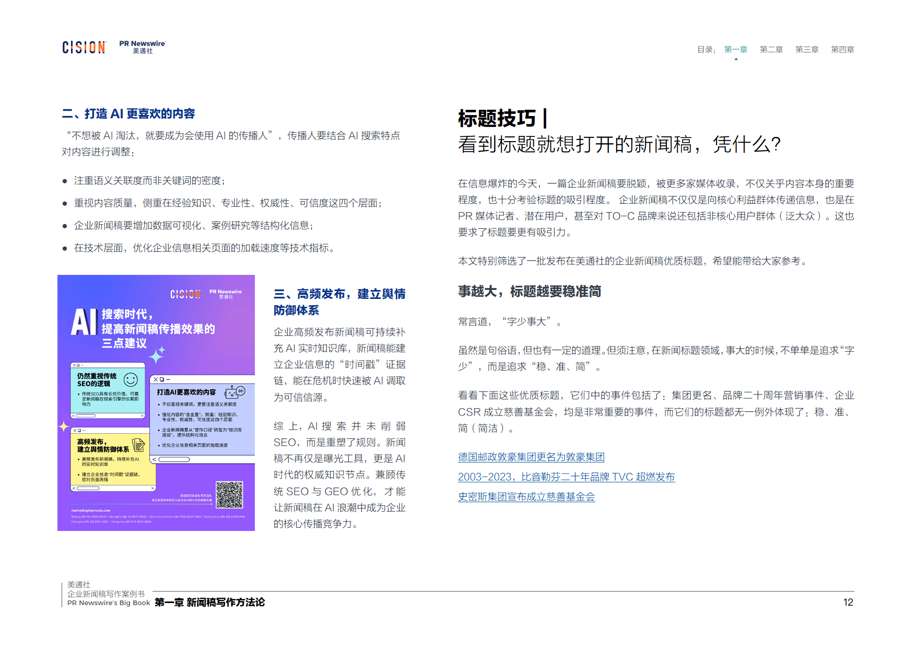
Task: Click footer text 第一章 新闻稿写作方法论
Action: (x=210, y=603)
